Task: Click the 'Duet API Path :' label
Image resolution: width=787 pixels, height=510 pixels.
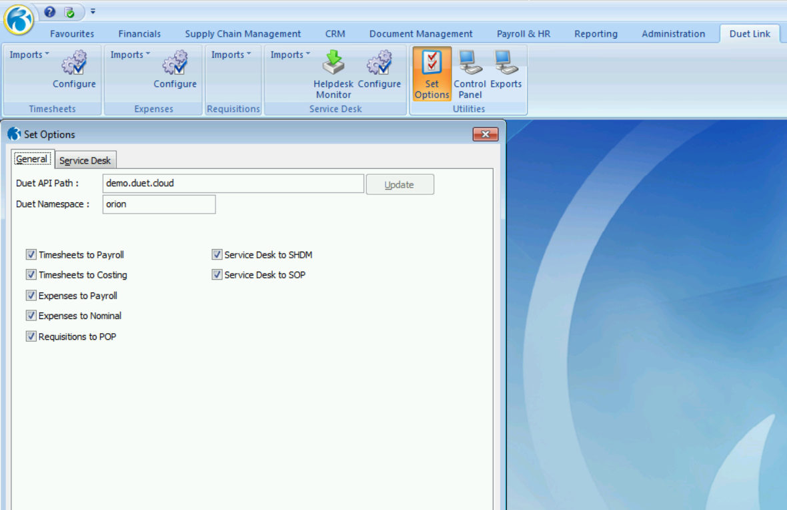Action: (x=47, y=184)
